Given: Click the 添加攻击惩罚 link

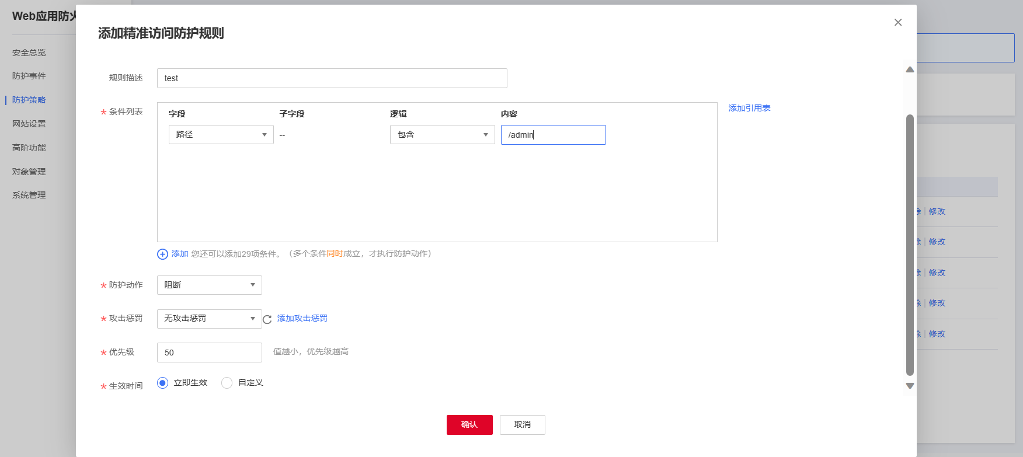Looking at the screenshot, I should (302, 318).
